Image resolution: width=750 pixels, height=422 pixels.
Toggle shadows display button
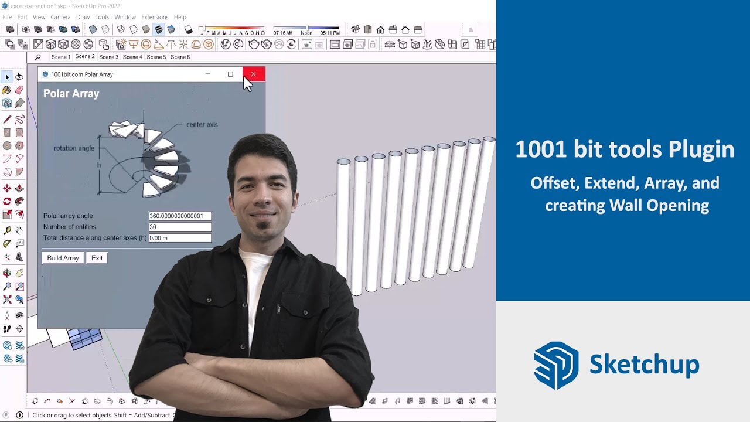(x=188, y=29)
